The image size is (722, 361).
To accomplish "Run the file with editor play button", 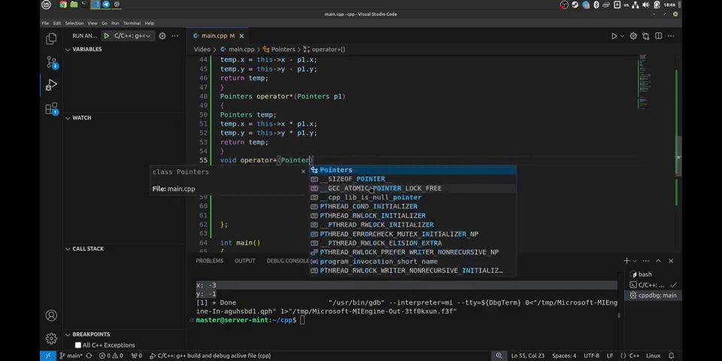I will click(614, 36).
